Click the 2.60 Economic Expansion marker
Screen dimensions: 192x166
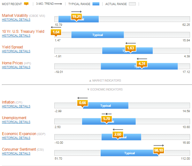118,134
